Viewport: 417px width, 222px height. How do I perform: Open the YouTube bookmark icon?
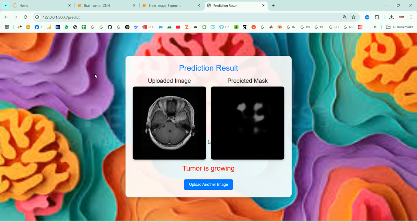178,27
